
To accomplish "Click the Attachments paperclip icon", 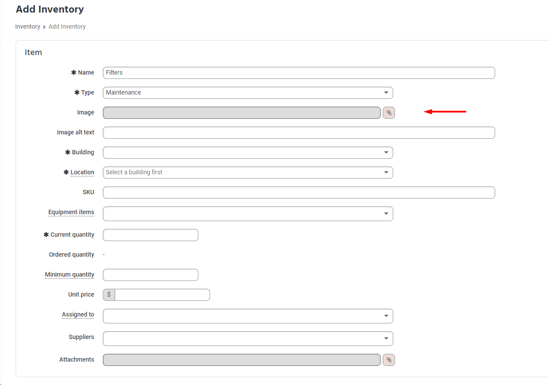I will 388,359.
